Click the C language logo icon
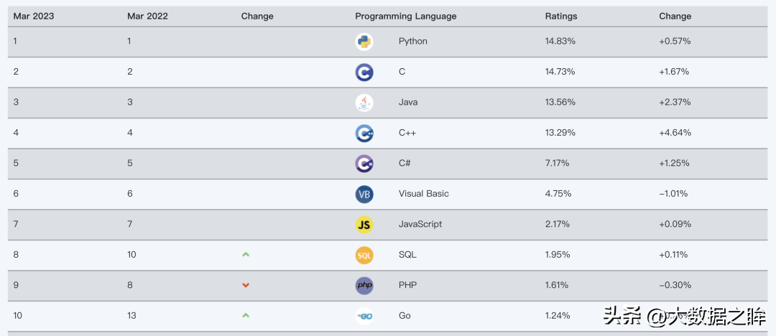 coord(364,73)
